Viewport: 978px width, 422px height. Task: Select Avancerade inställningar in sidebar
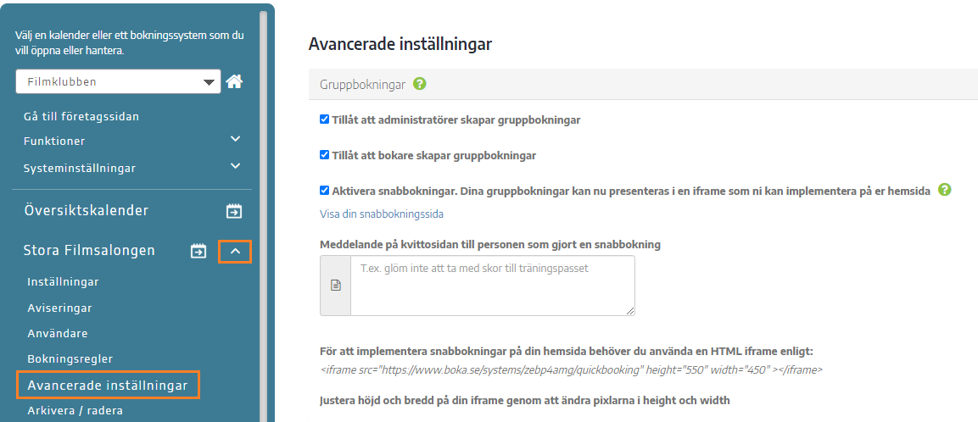(x=108, y=386)
